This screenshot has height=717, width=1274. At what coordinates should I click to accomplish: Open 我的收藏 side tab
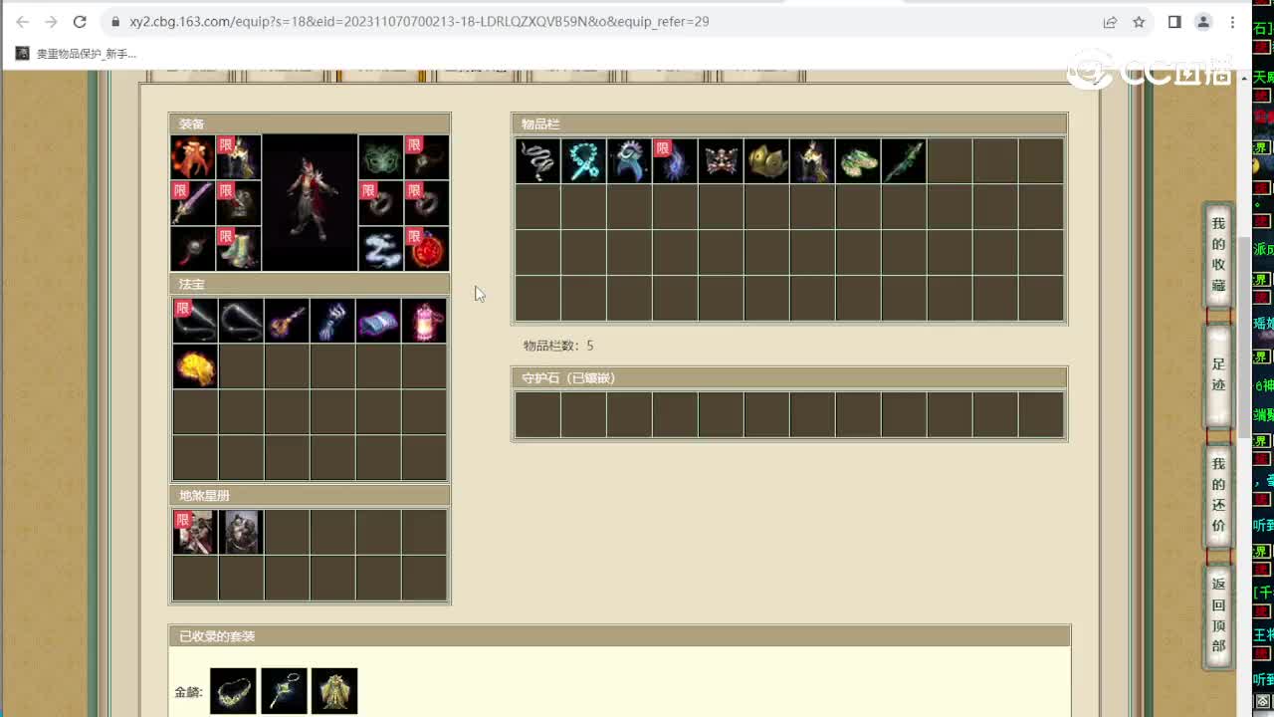click(1218, 254)
